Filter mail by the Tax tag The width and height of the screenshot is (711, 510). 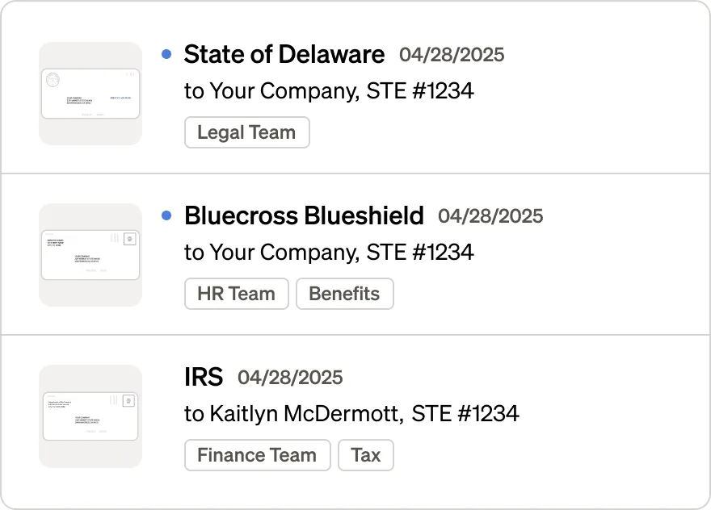[x=365, y=455]
